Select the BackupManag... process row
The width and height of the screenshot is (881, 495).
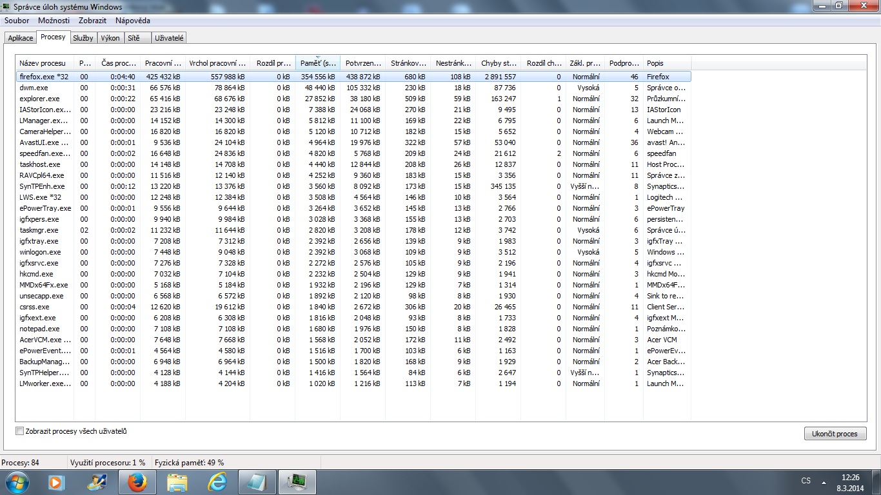353,362
